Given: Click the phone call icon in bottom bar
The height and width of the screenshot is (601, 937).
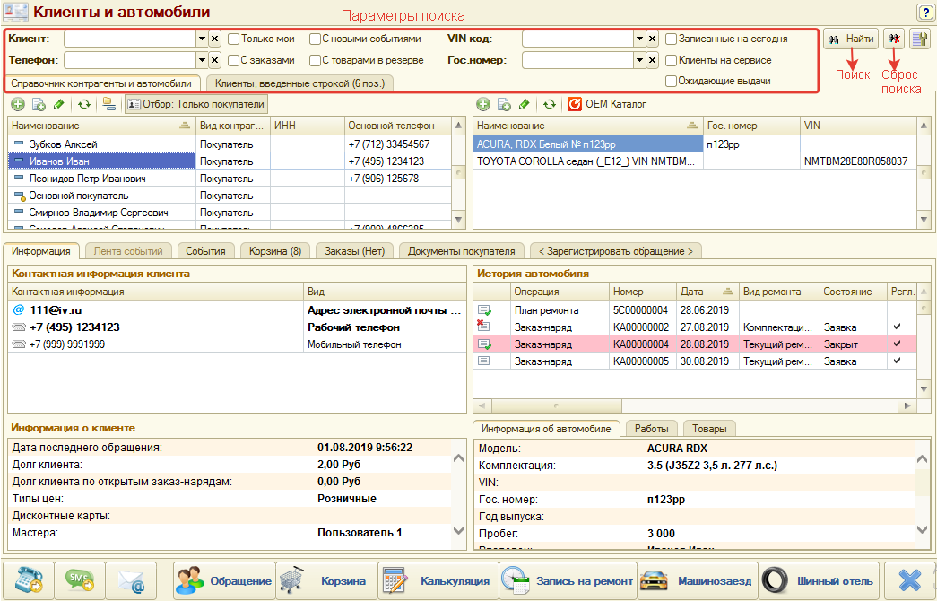Looking at the screenshot, I should [29, 580].
